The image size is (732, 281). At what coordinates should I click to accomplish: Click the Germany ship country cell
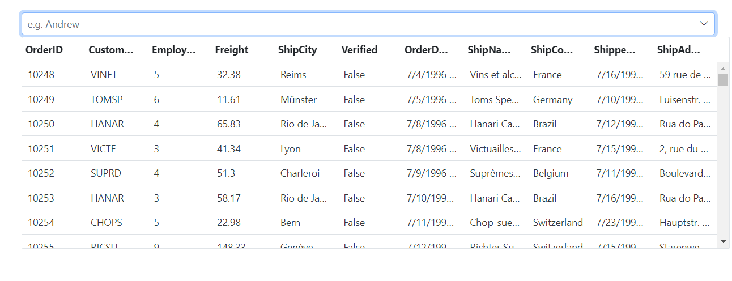click(x=553, y=100)
